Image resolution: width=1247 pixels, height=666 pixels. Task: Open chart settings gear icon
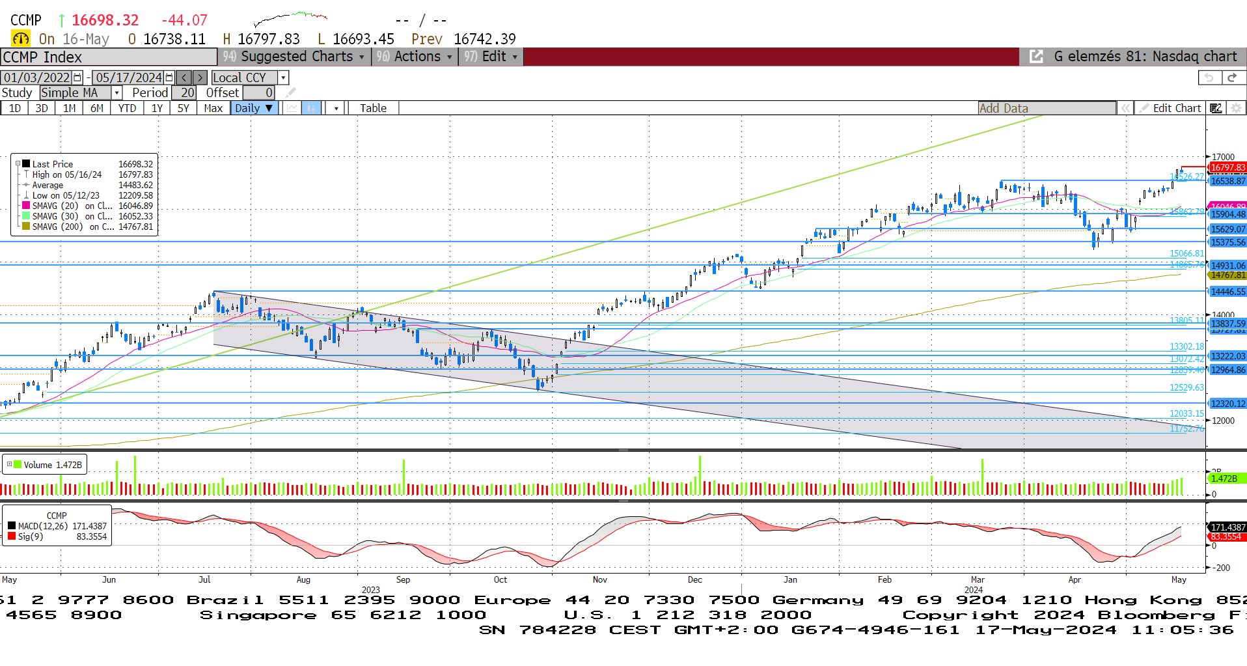[x=1236, y=108]
